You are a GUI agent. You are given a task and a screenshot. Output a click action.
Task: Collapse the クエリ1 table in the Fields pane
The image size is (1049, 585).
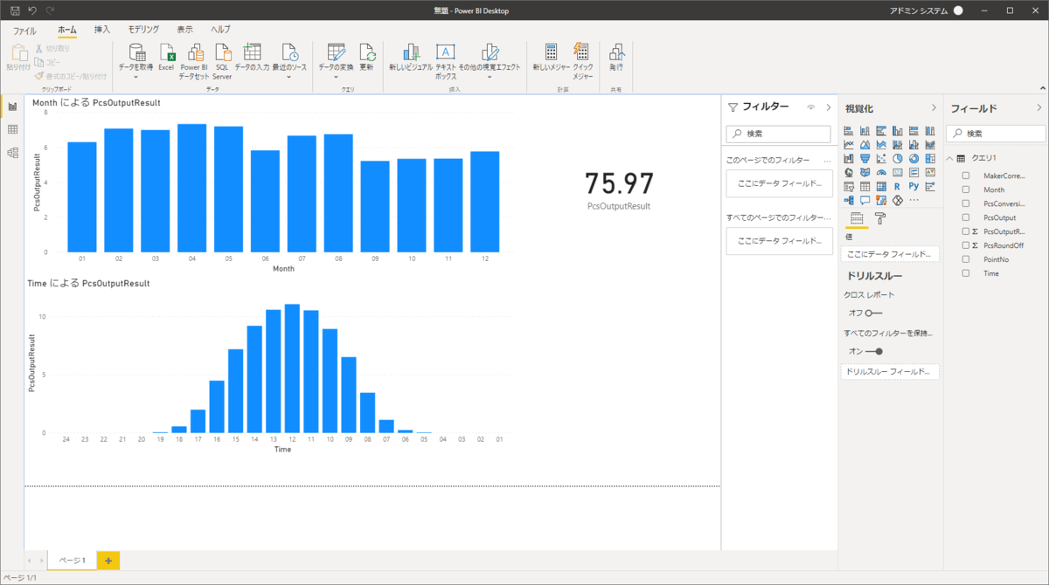[x=949, y=157]
